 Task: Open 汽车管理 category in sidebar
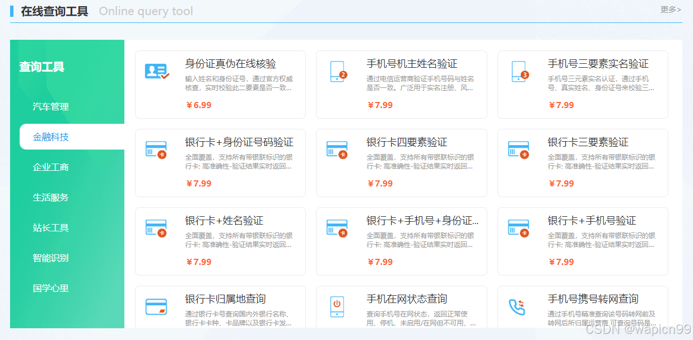pos(51,106)
